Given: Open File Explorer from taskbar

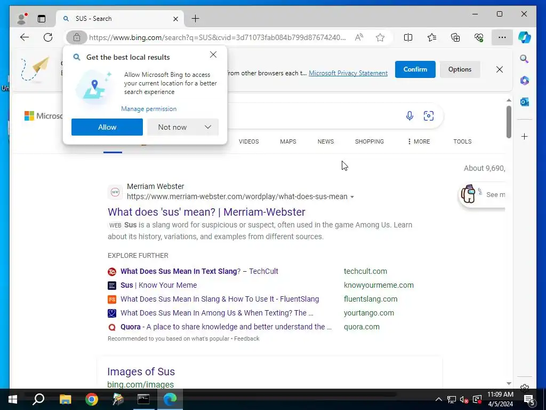Looking at the screenshot, I should coord(65,399).
